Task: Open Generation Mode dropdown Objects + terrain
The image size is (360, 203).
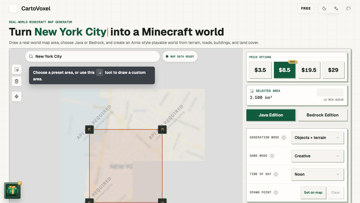Action: (318, 138)
